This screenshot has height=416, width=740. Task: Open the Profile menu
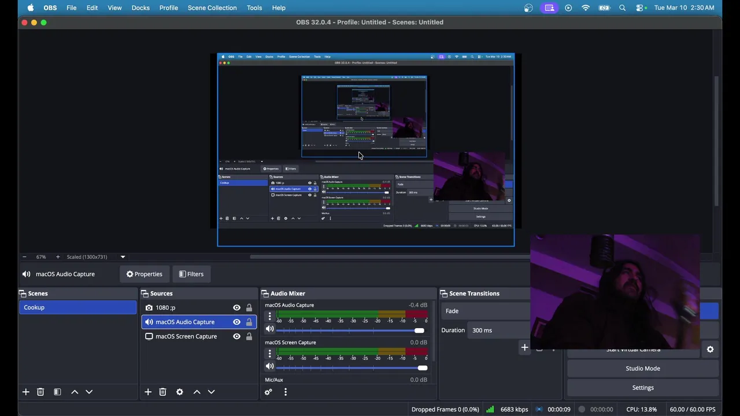click(169, 8)
